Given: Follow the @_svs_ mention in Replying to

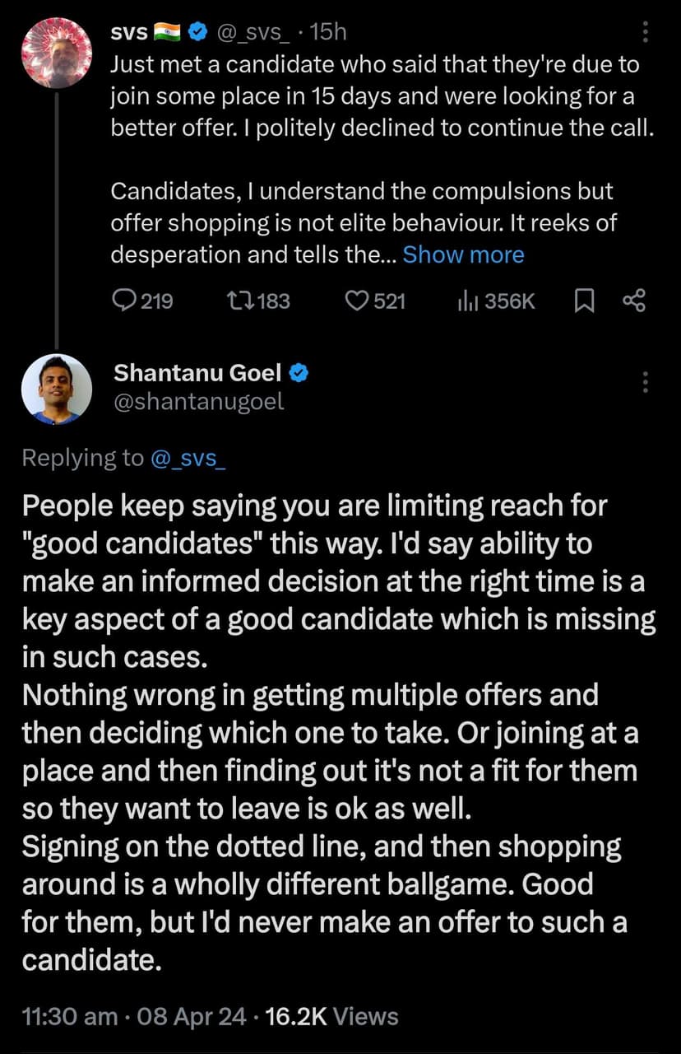Looking at the screenshot, I should 188,458.
